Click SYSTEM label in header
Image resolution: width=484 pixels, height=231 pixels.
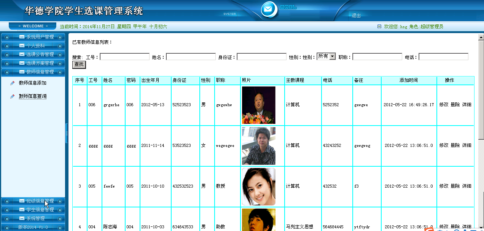229,14
